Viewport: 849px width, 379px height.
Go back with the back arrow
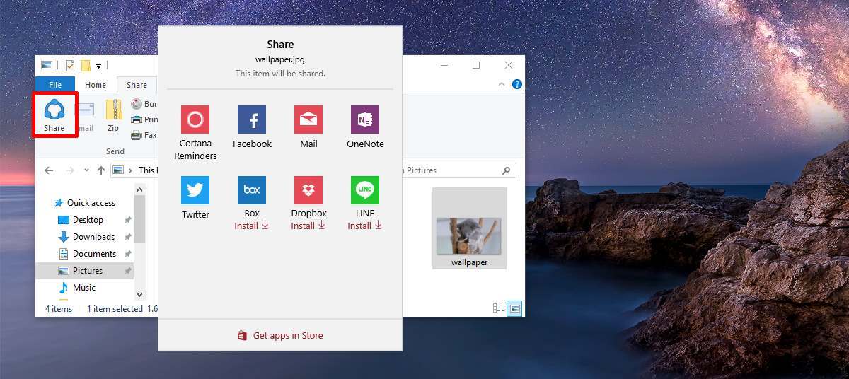[49, 170]
